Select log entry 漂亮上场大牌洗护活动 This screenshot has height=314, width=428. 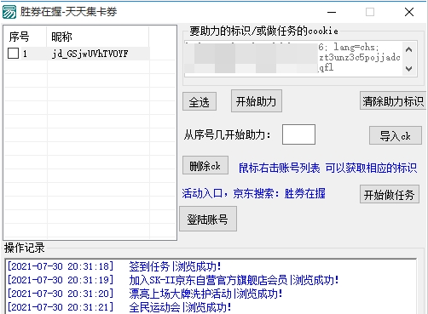point(205,294)
